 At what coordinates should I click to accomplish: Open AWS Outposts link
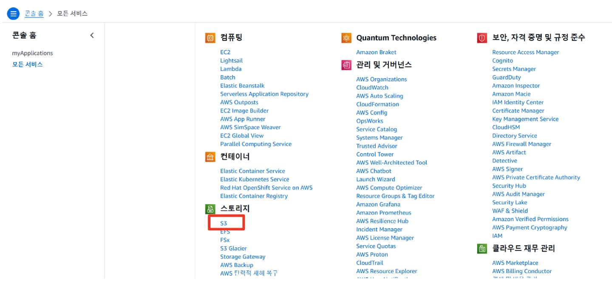pos(239,102)
